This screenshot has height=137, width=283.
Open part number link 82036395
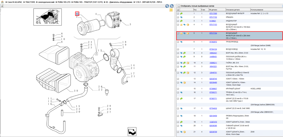point(213,126)
